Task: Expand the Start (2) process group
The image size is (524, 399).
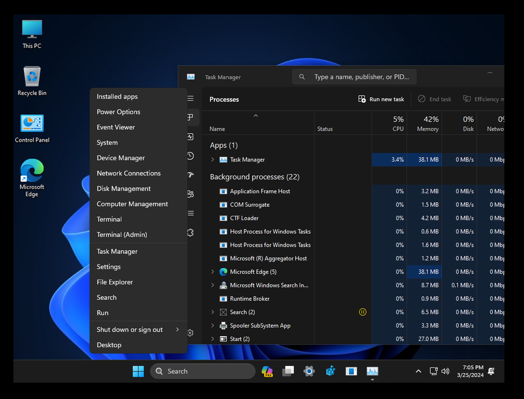Action: (212, 339)
